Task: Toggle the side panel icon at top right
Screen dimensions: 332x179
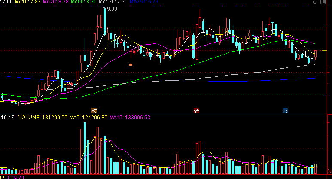Action: tap(323, 2)
